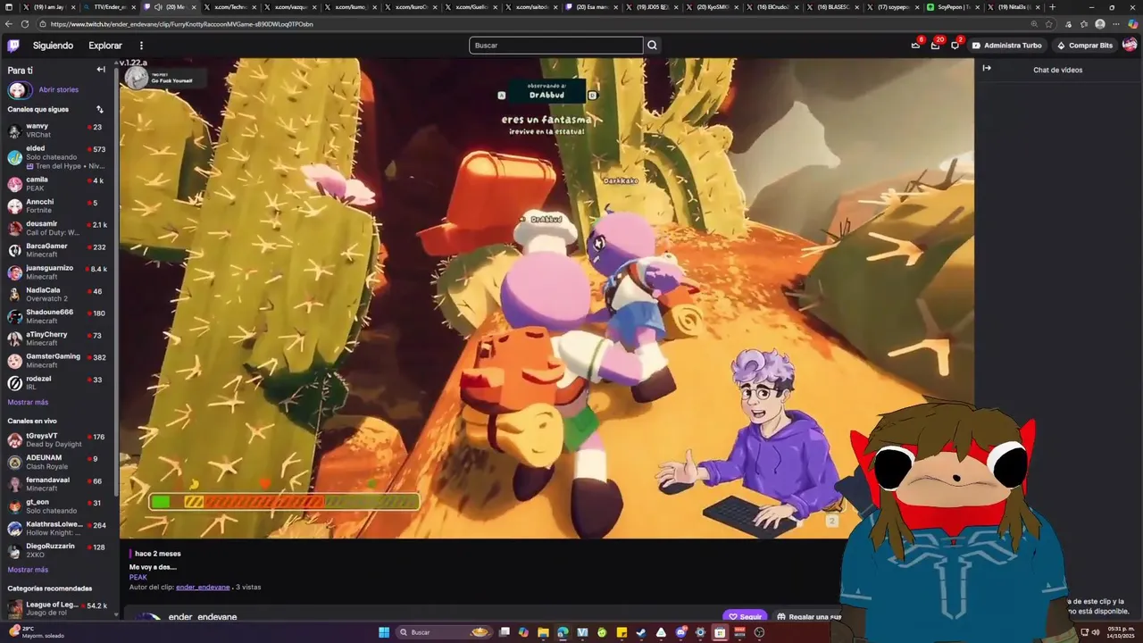1143x643 pixels.
Task: Open Shadoune666 channel
Action: coord(58,317)
